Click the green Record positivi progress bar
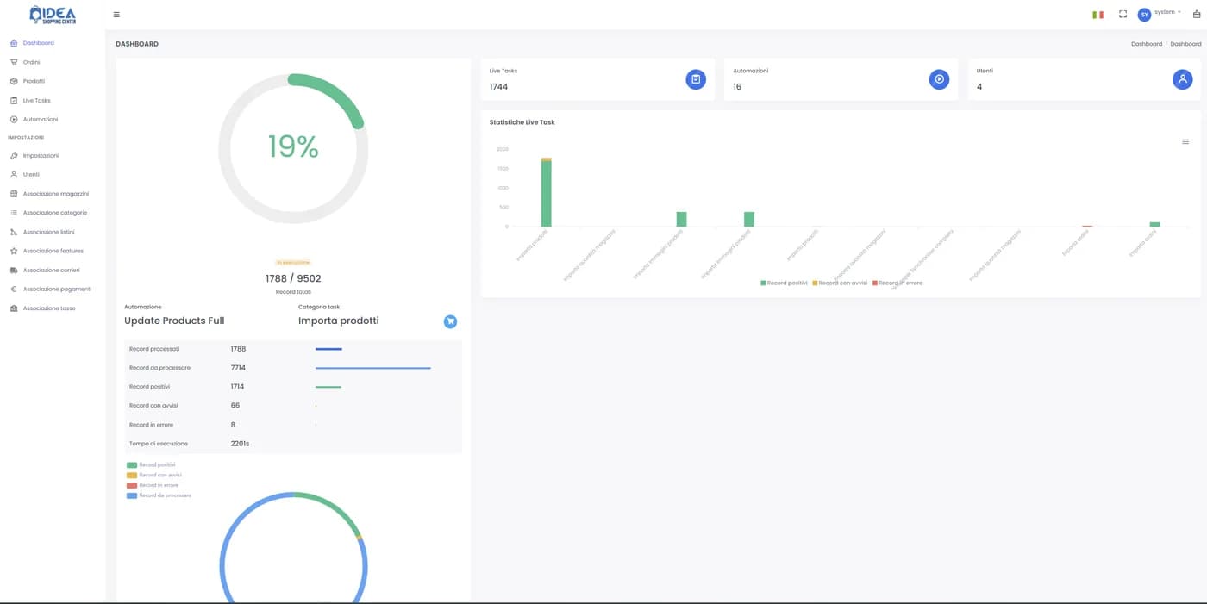The height and width of the screenshot is (604, 1207). tap(328, 387)
